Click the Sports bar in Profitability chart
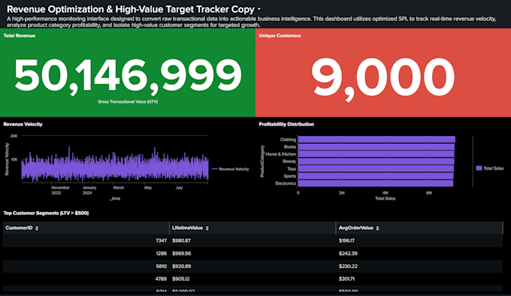Screen dimensions: 511x296 pos(376,176)
